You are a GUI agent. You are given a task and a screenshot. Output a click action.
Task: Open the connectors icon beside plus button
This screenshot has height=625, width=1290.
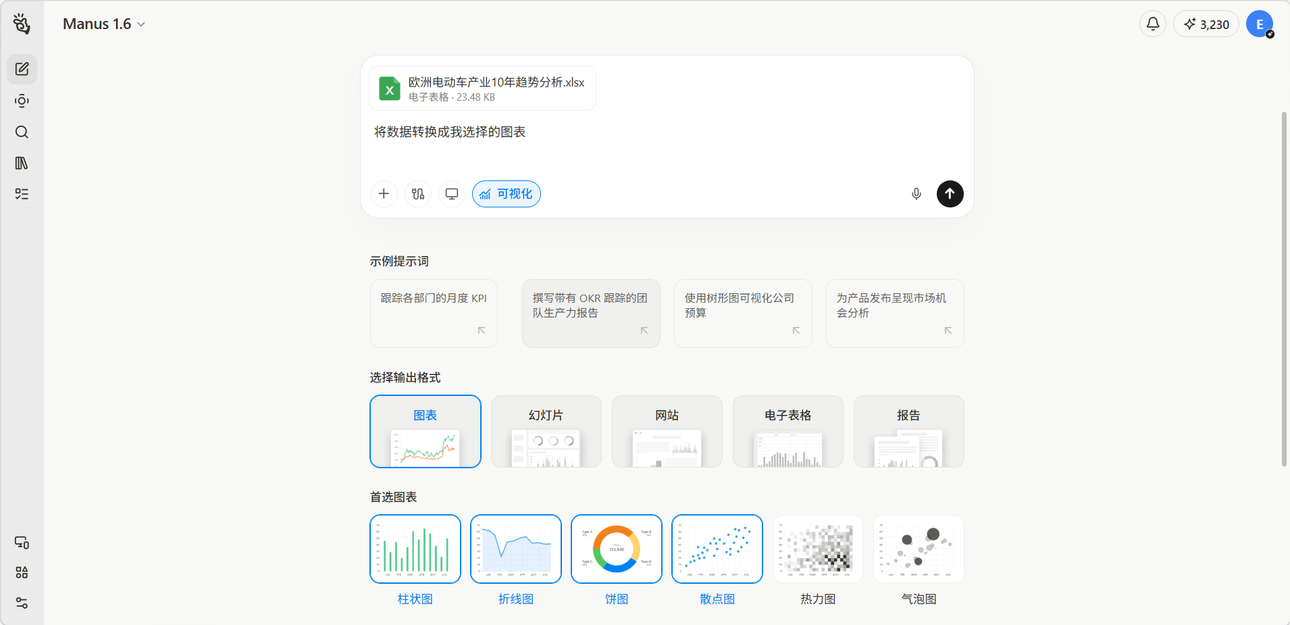[417, 194]
